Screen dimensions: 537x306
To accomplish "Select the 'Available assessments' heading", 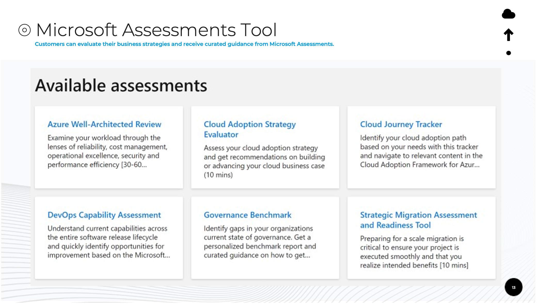I will pyautogui.click(x=121, y=86).
